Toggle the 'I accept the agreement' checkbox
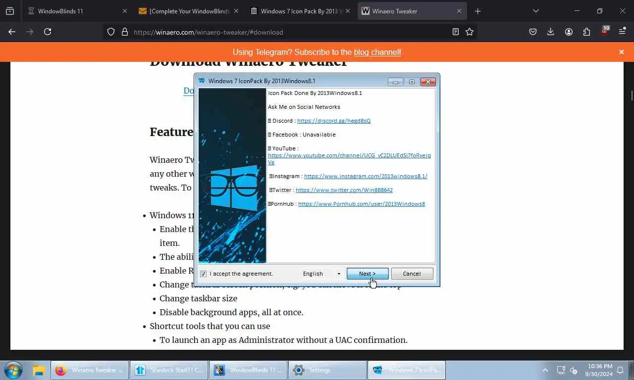Image resolution: width=634 pixels, height=380 pixels. point(203,274)
